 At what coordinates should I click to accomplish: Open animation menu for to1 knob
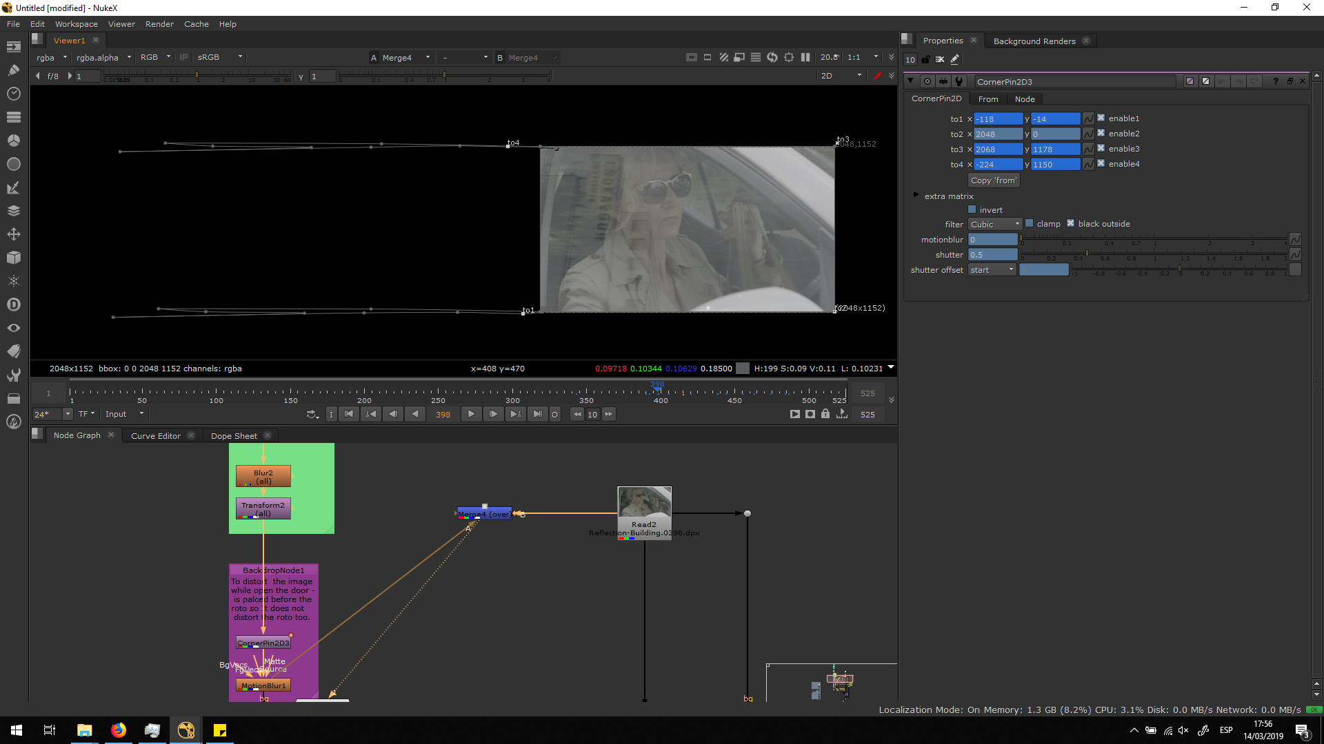[1088, 119]
